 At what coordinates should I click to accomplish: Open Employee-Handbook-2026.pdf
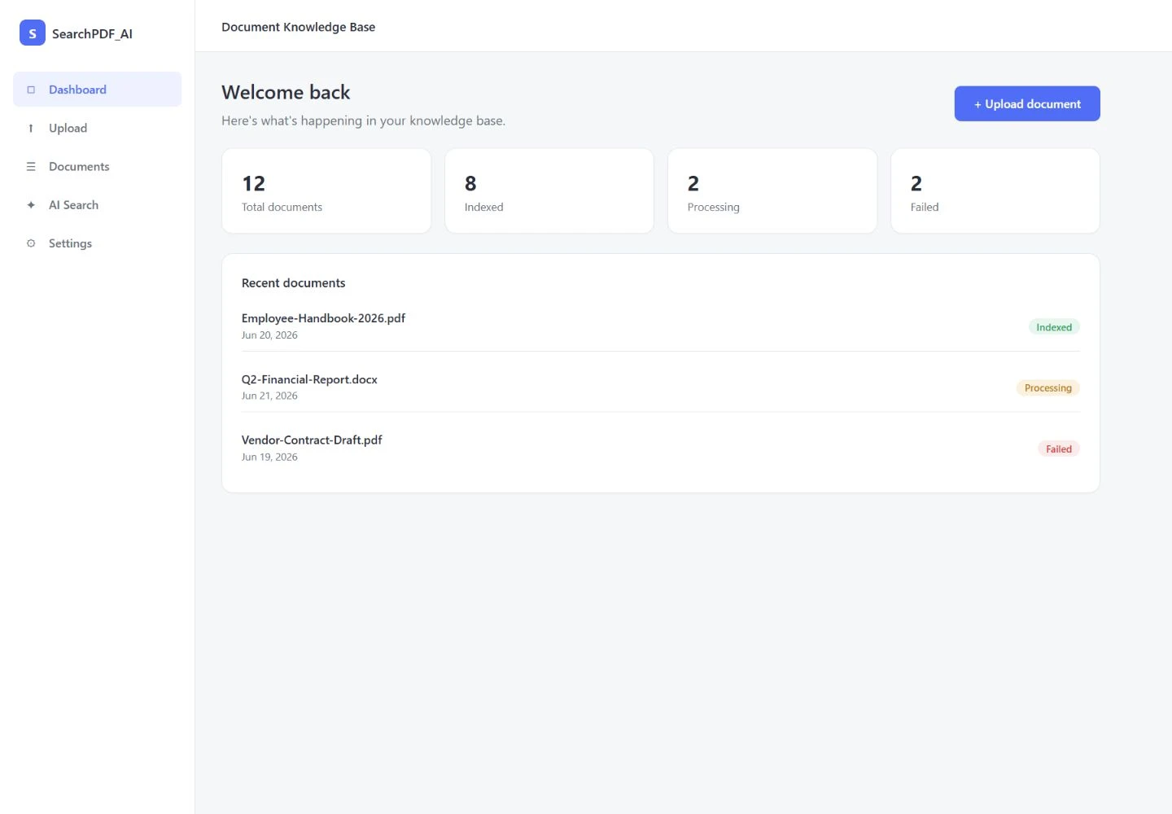point(323,318)
